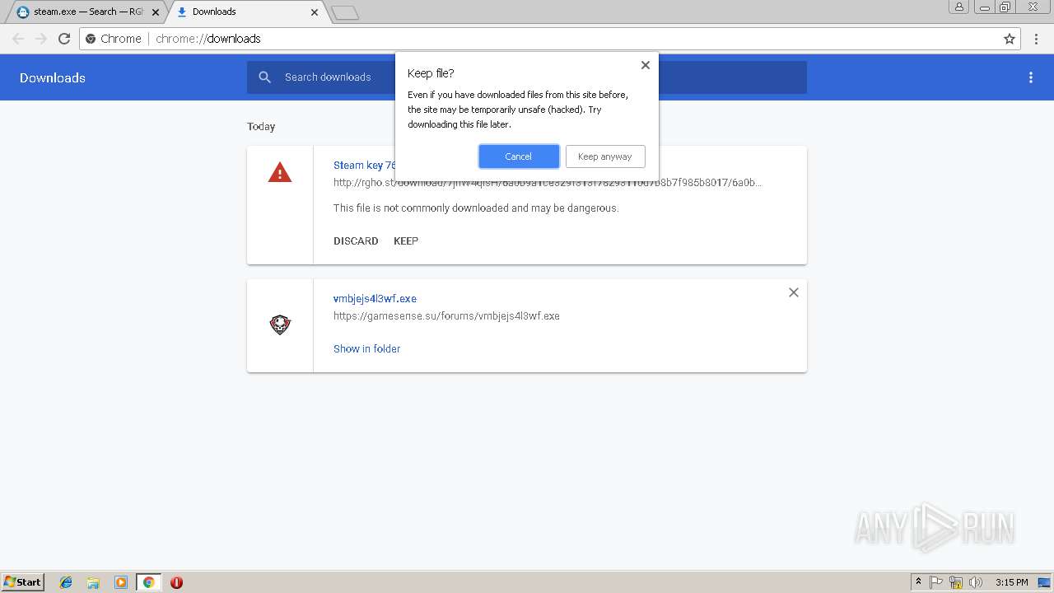The width and height of the screenshot is (1054, 593).
Task: Discard the dangerous Steam key download
Action: (x=356, y=241)
